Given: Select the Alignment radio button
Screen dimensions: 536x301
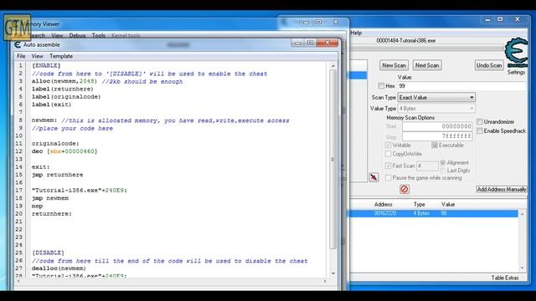Looking at the screenshot, I should tap(443, 162).
